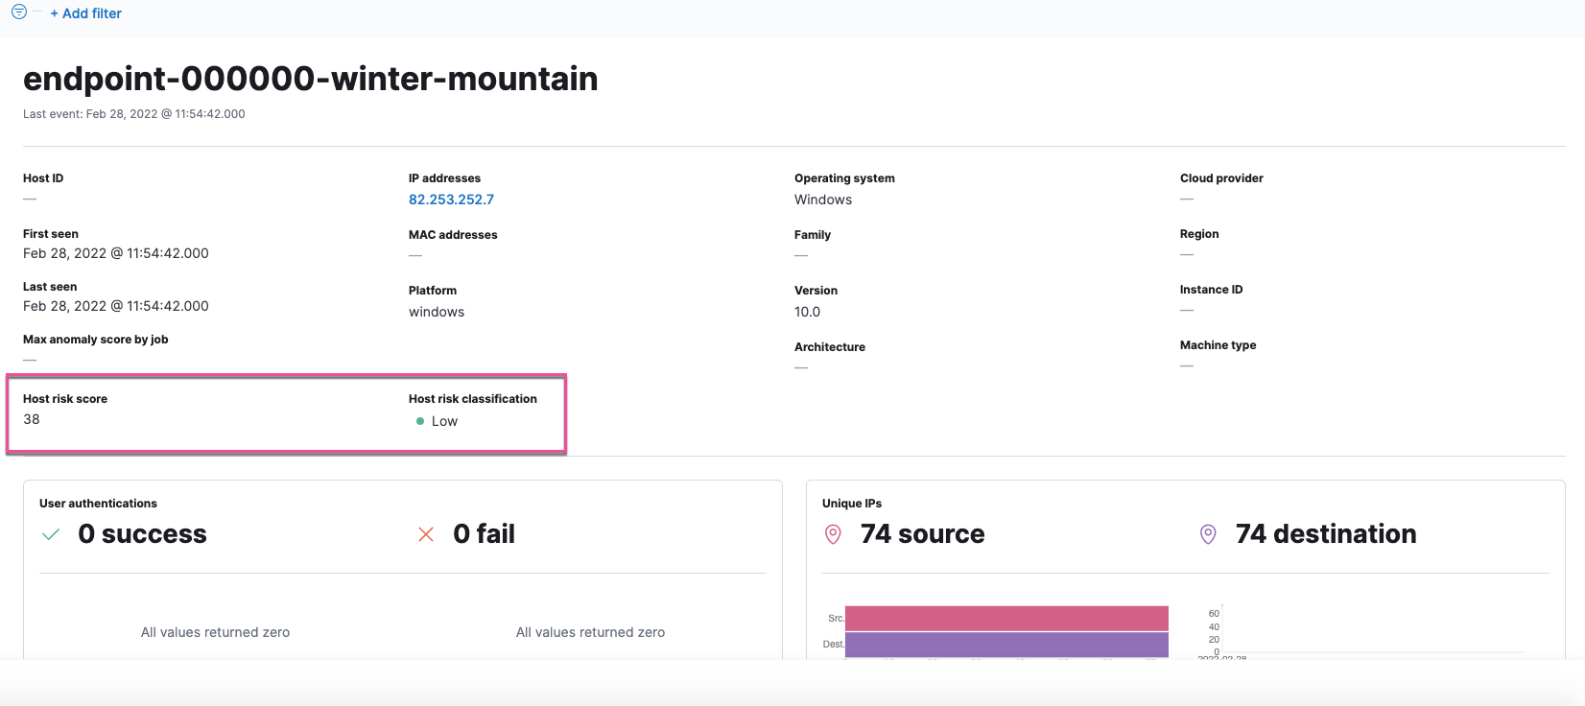
Task: Click the 74 destination count
Action: 1325,534
